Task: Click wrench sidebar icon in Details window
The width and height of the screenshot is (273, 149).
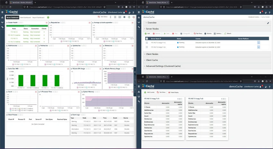Action: click(139, 27)
